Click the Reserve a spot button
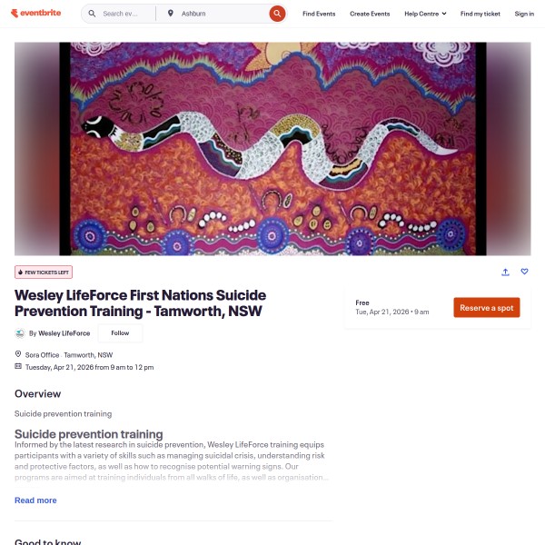The height and width of the screenshot is (545, 545). pos(487,308)
